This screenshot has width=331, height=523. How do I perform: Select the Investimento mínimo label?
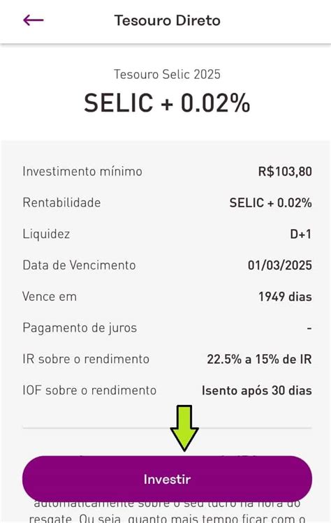tap(82, 172)
